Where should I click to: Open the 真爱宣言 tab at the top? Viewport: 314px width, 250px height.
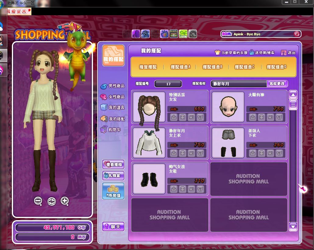coord(19,11)
